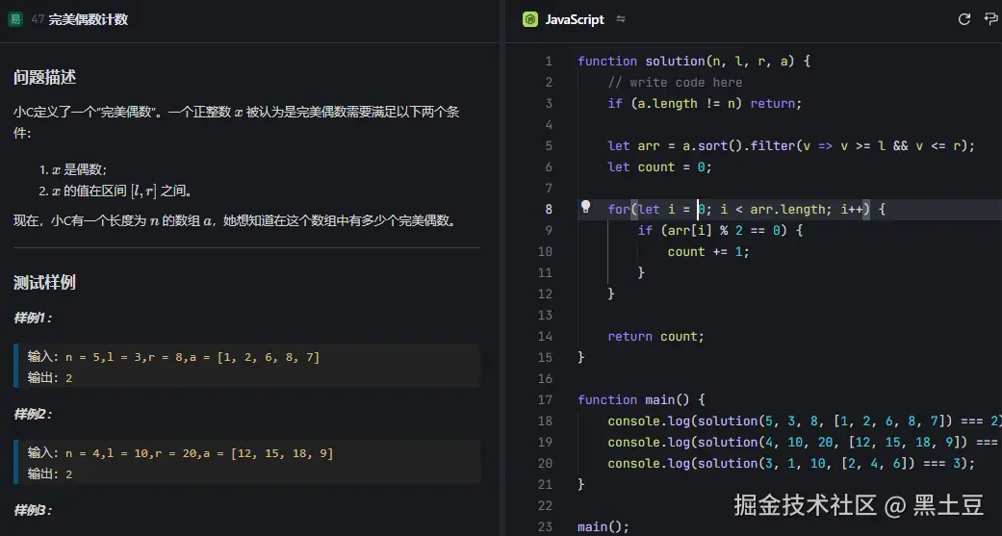Open the language switch arrows
This screenshot has width=1002, height=536.
pos(621,19)
